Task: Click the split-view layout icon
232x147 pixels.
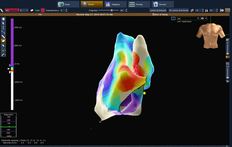Action: 173,18
